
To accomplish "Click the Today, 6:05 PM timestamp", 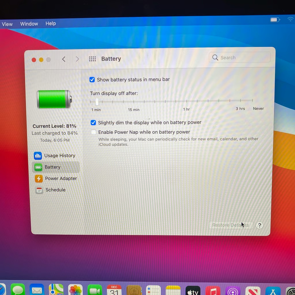I will point(55,140).
